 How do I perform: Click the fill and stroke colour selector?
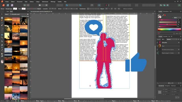point(160,16)
